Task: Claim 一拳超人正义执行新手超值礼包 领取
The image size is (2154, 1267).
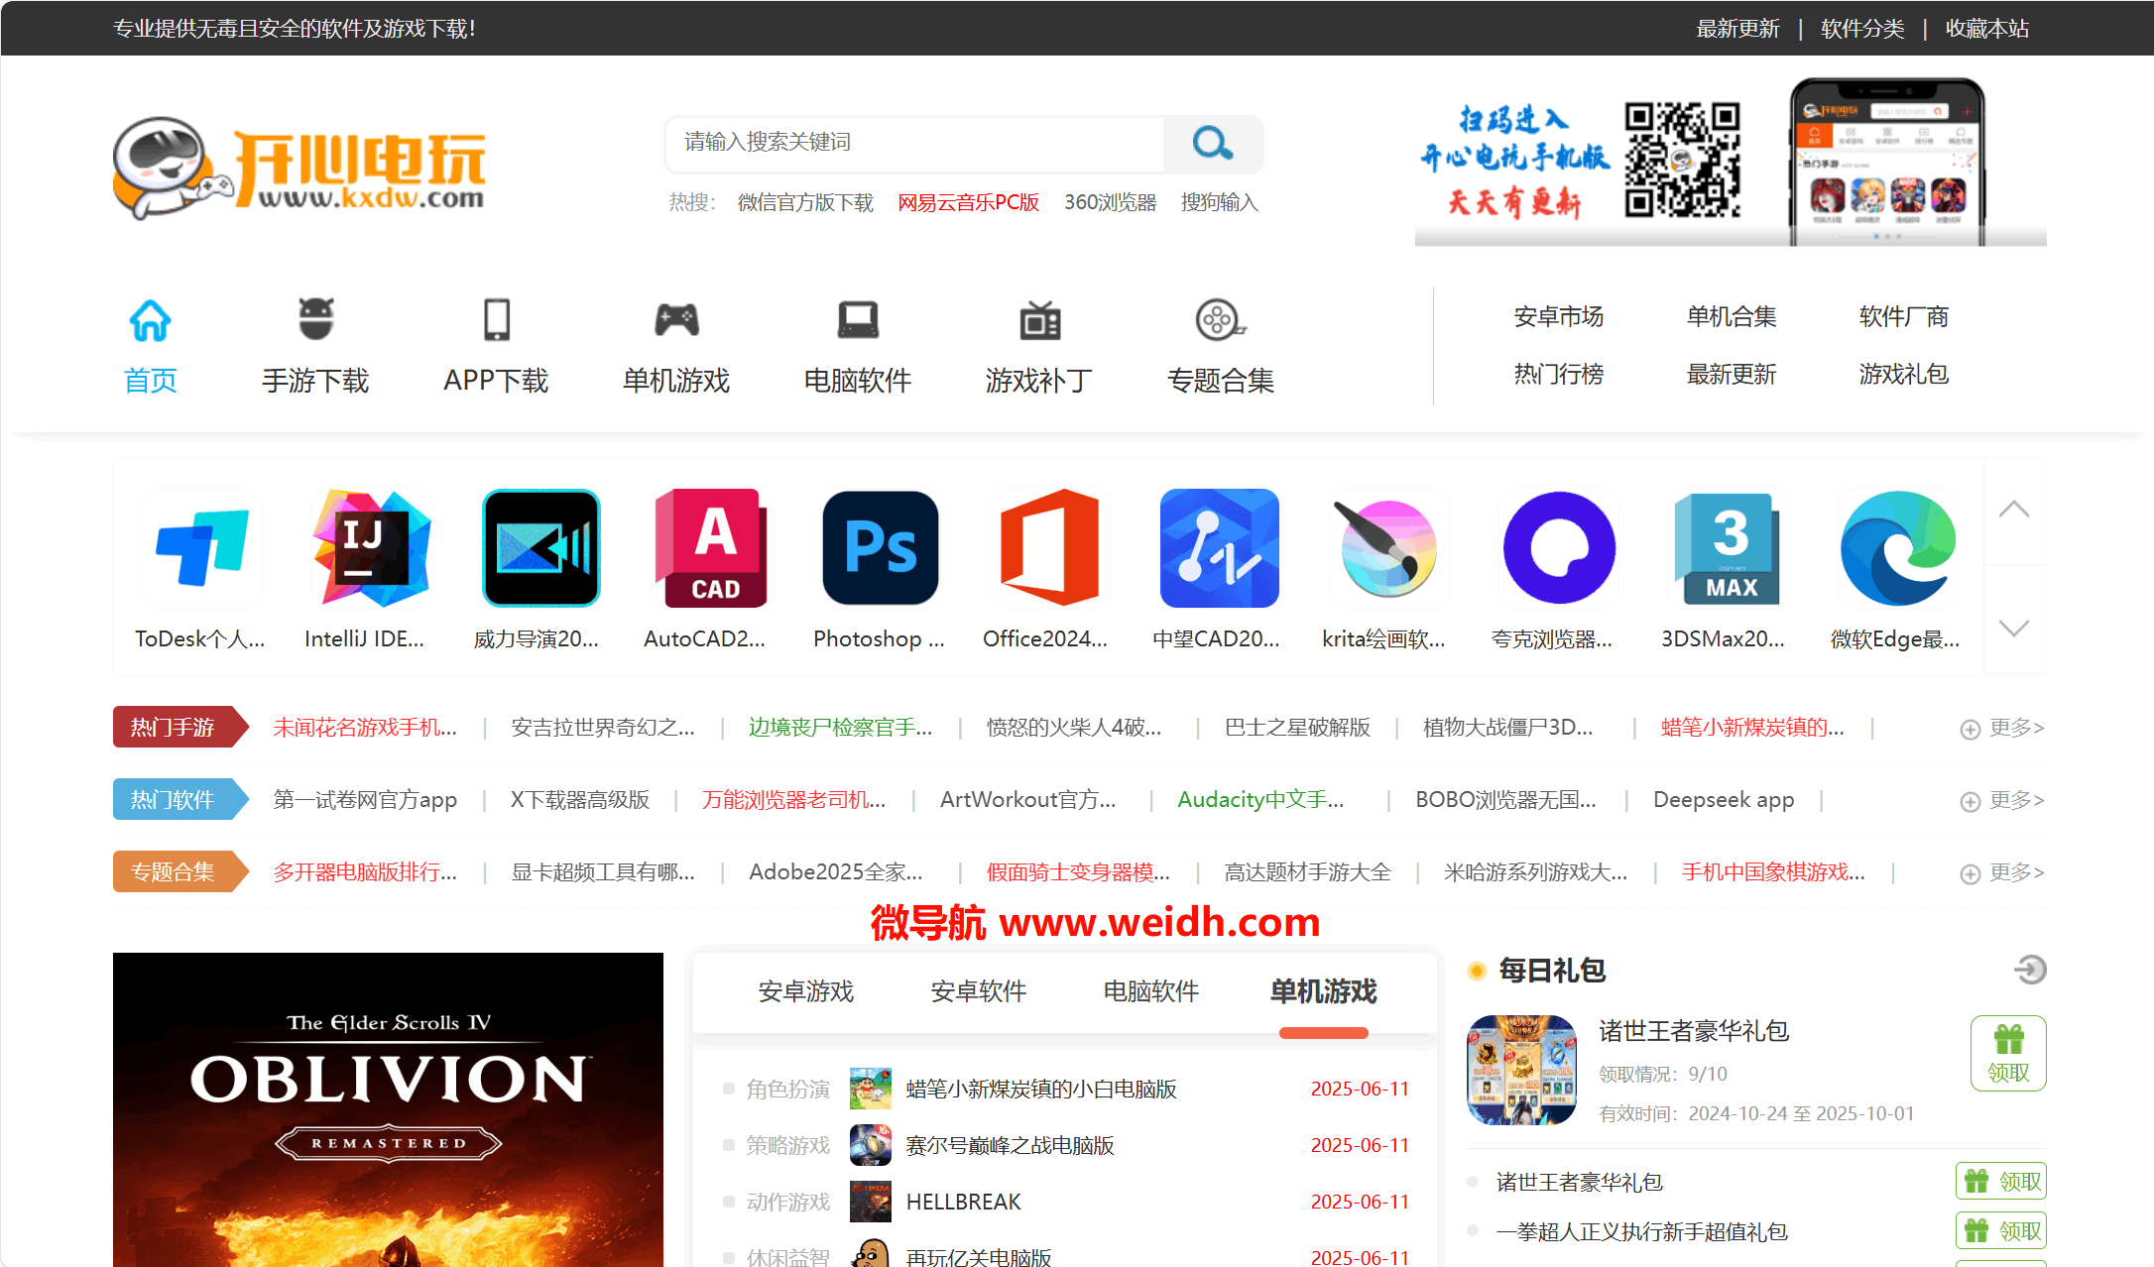Action: coord(2001,1231)
